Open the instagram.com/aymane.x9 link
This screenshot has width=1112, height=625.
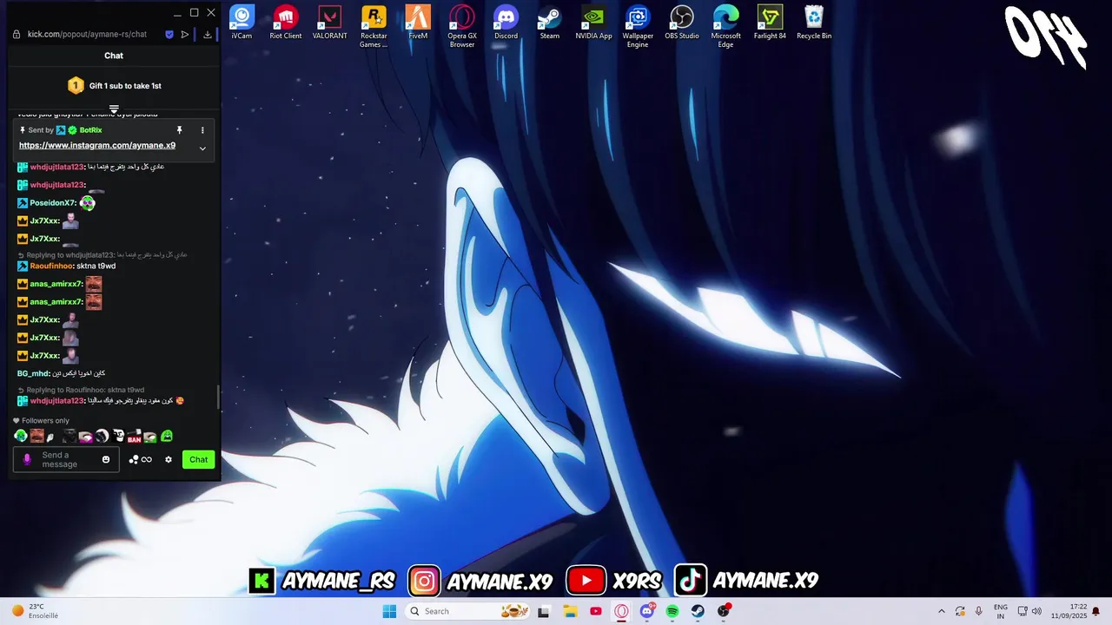(x=97, y=146)
